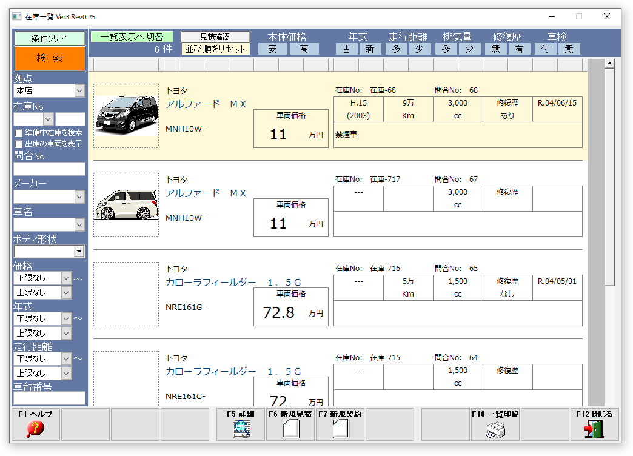Click 車検 date R.04/06/15
The image size is (633, 456).
(x=557, y=103)
